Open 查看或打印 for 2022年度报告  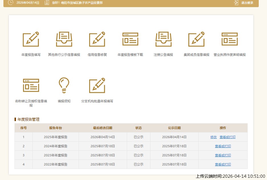click(x=223, y=164)
